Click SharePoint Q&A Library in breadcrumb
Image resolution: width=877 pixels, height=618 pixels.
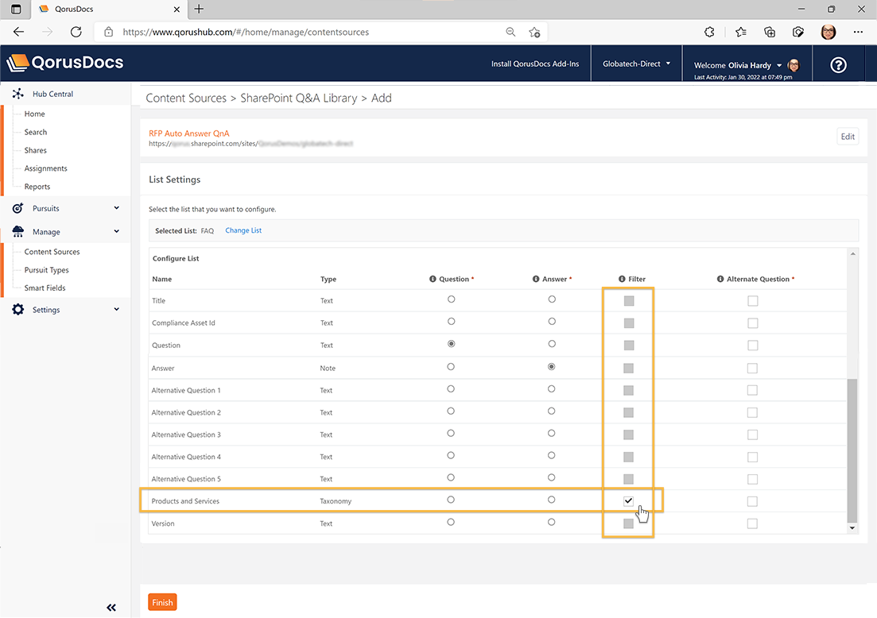pos(299,98)
